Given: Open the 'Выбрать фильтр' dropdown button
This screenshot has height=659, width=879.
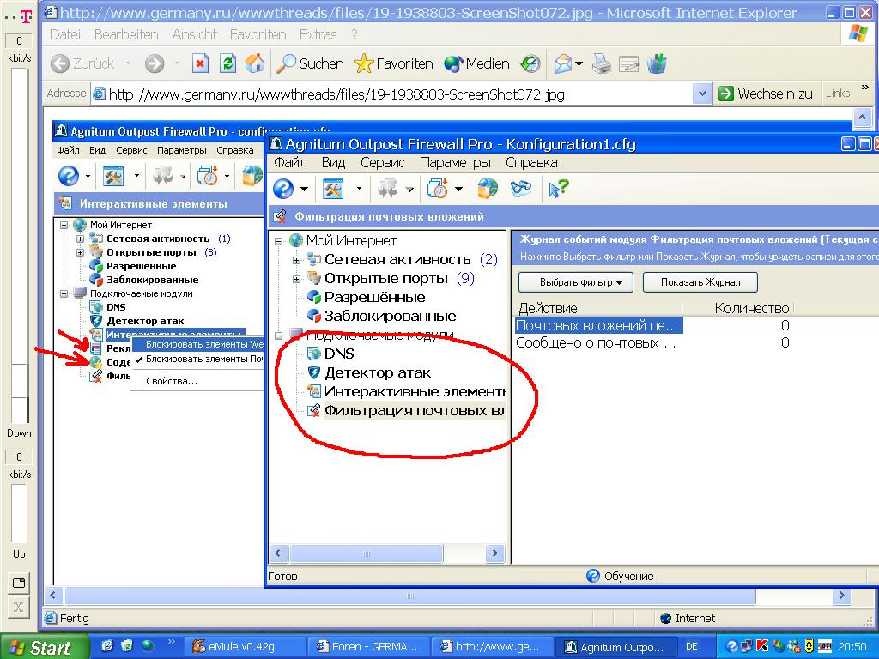Looking at the screenshot, I should pyautogui.click(x=576, y=282).
